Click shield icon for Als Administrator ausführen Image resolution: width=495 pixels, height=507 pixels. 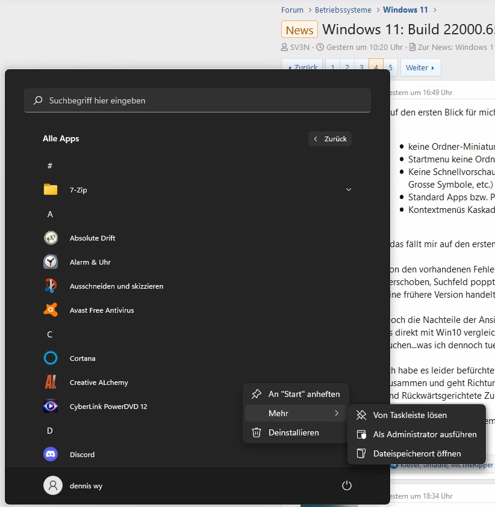[x=361, y=434]
